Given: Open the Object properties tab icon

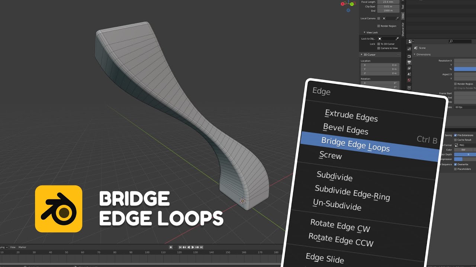Looking at the screenshot, I should tap(409, 88).
